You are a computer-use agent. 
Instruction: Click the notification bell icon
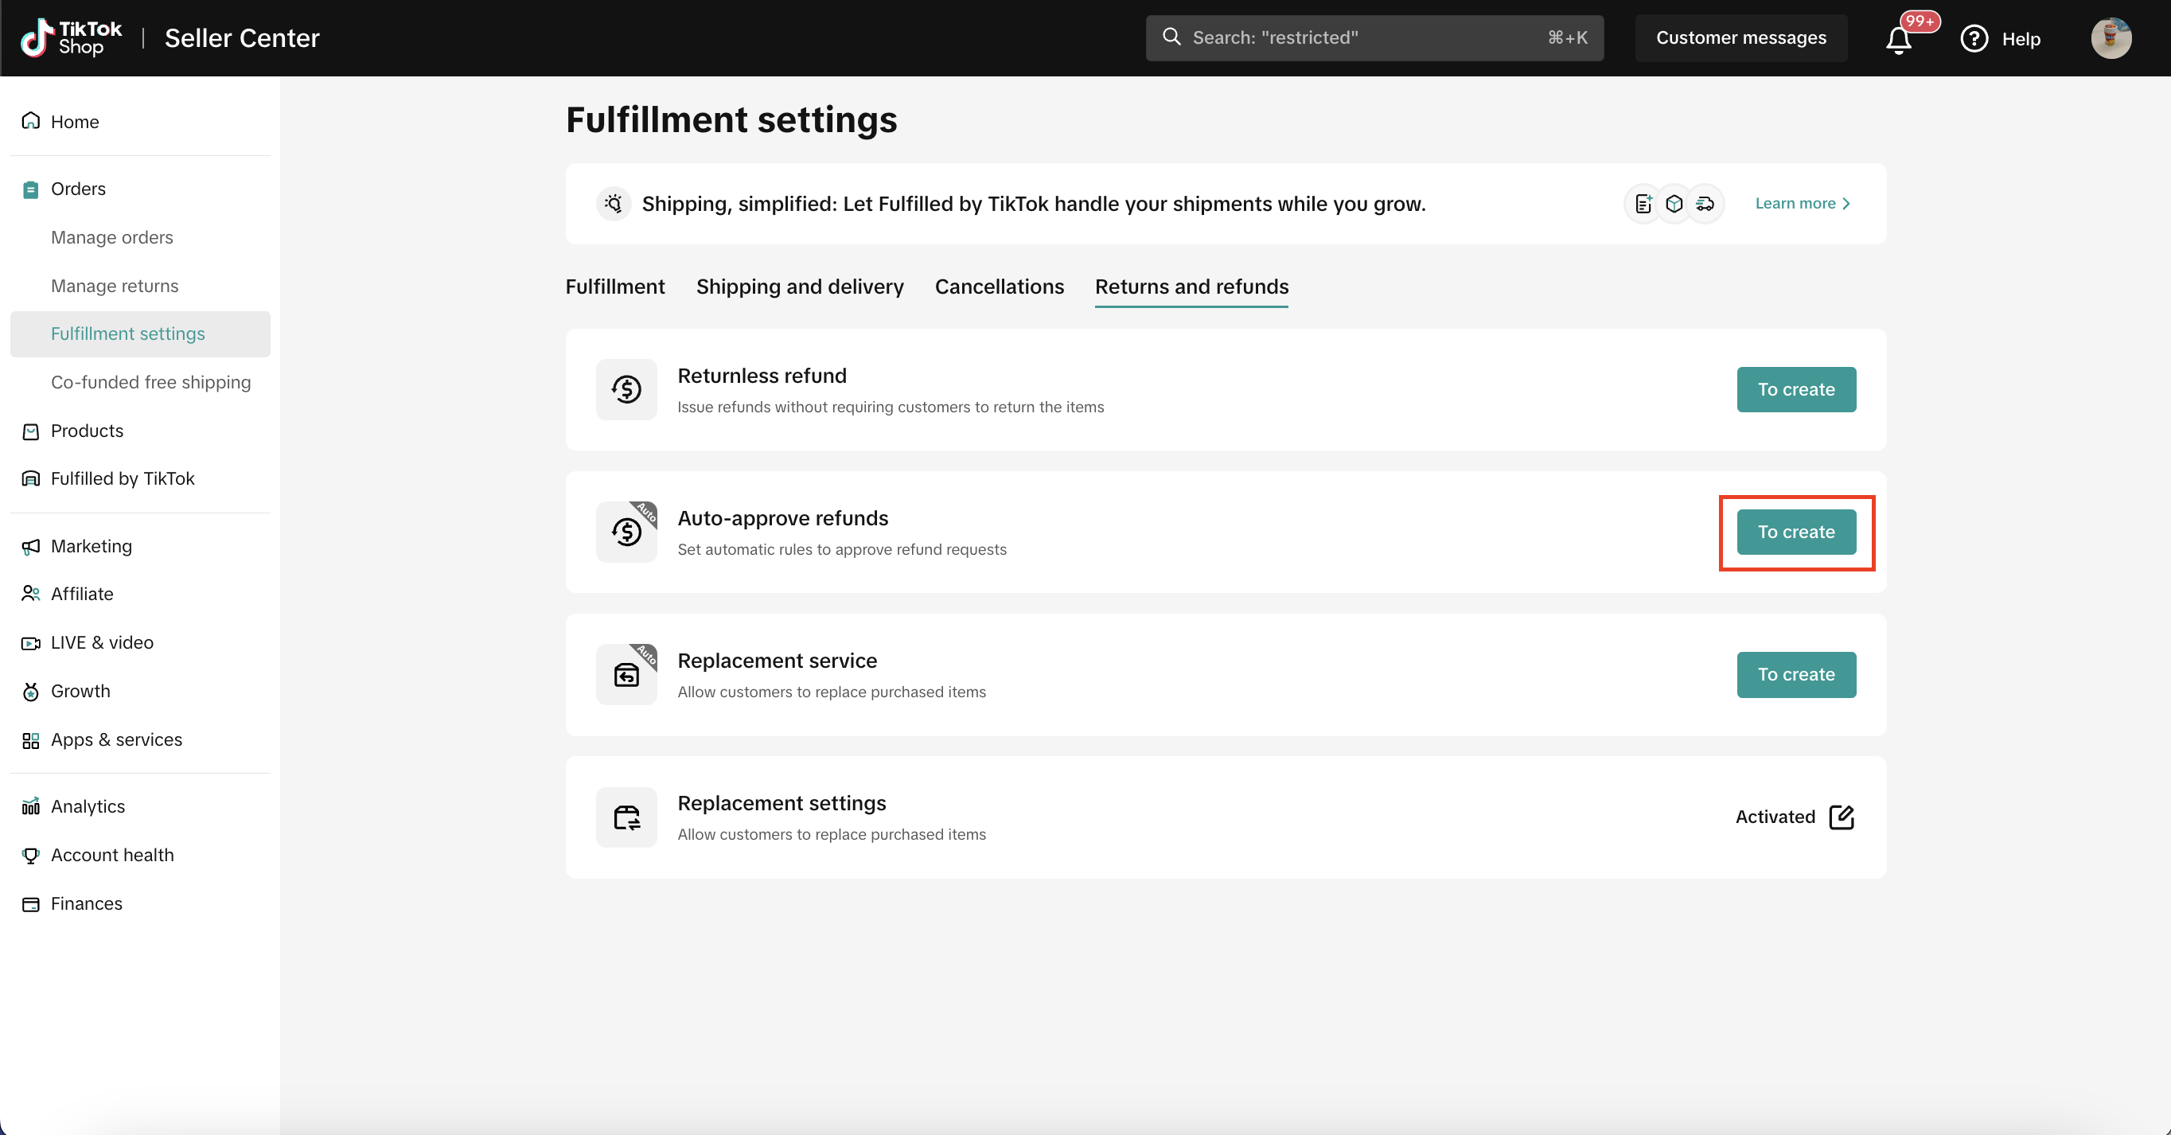[1898, 40]
